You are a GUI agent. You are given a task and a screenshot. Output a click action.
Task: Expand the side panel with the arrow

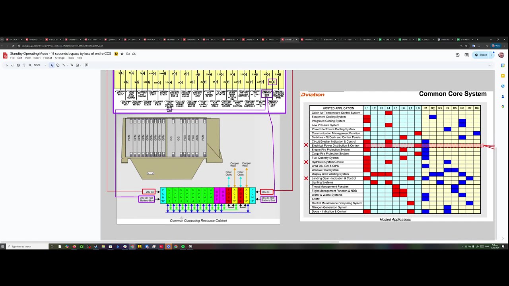(503, 239)
